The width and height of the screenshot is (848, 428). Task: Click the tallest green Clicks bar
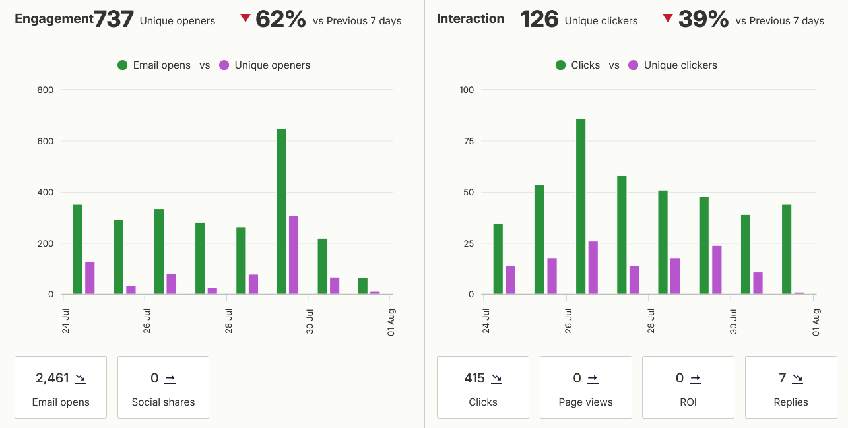(581, 206)
